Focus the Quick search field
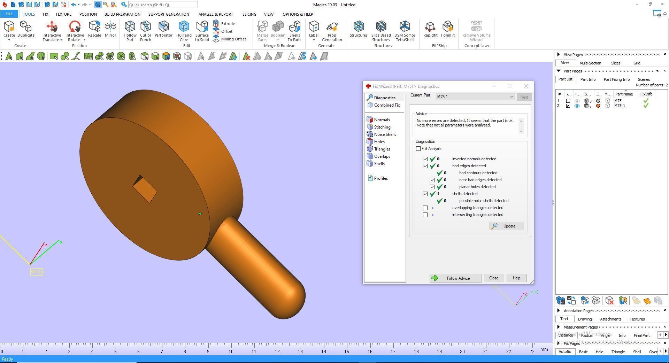The image size is (669, 363). [x=163, y=5]
